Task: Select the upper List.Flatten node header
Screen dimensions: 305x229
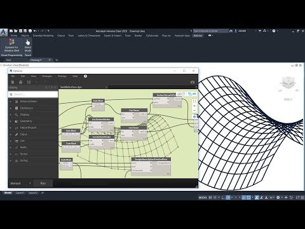Action: tap(134, 110)
